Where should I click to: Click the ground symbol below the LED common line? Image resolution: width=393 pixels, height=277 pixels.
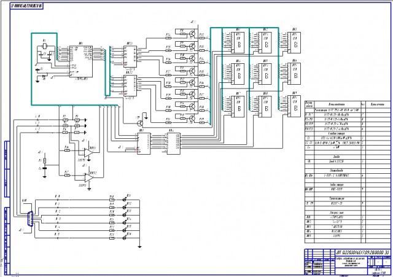[139, 247]
